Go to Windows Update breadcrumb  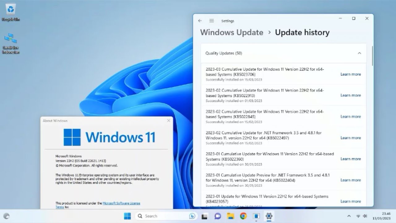click(232, 33)
